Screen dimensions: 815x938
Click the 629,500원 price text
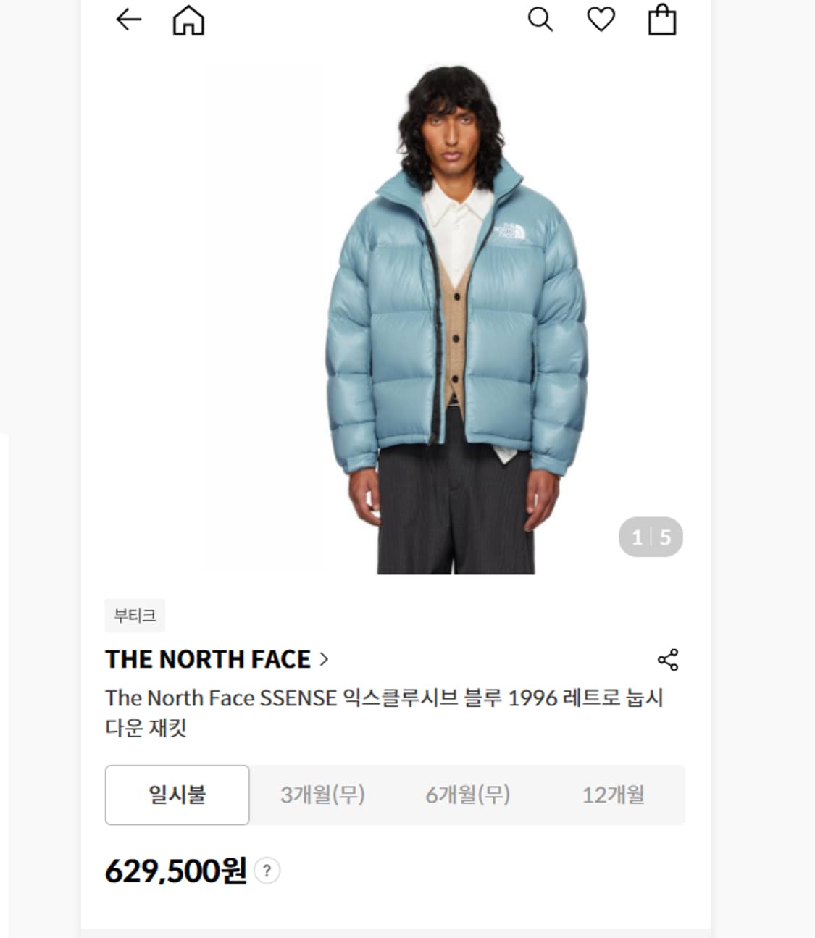tap(176, 871)
